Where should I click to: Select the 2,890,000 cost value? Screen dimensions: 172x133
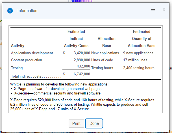(82, 60)
